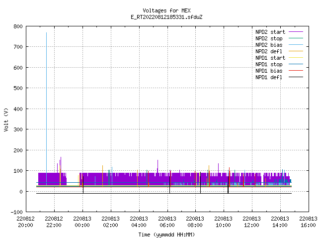Viewport: 318px width, 239px height.
Task: Click the 'NPD2 start' legend label
Action: click(270, 32)
